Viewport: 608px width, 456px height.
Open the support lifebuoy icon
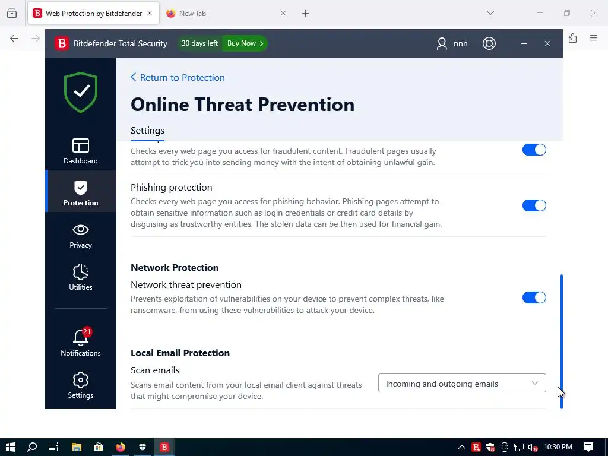(x=489, y=43)
